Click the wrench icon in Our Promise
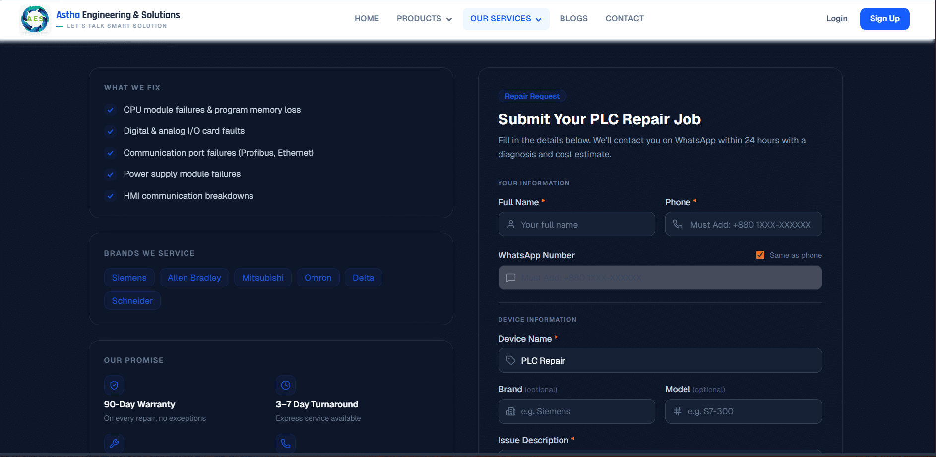This screenshot has height=457, width=936. [x=114, y=443]
